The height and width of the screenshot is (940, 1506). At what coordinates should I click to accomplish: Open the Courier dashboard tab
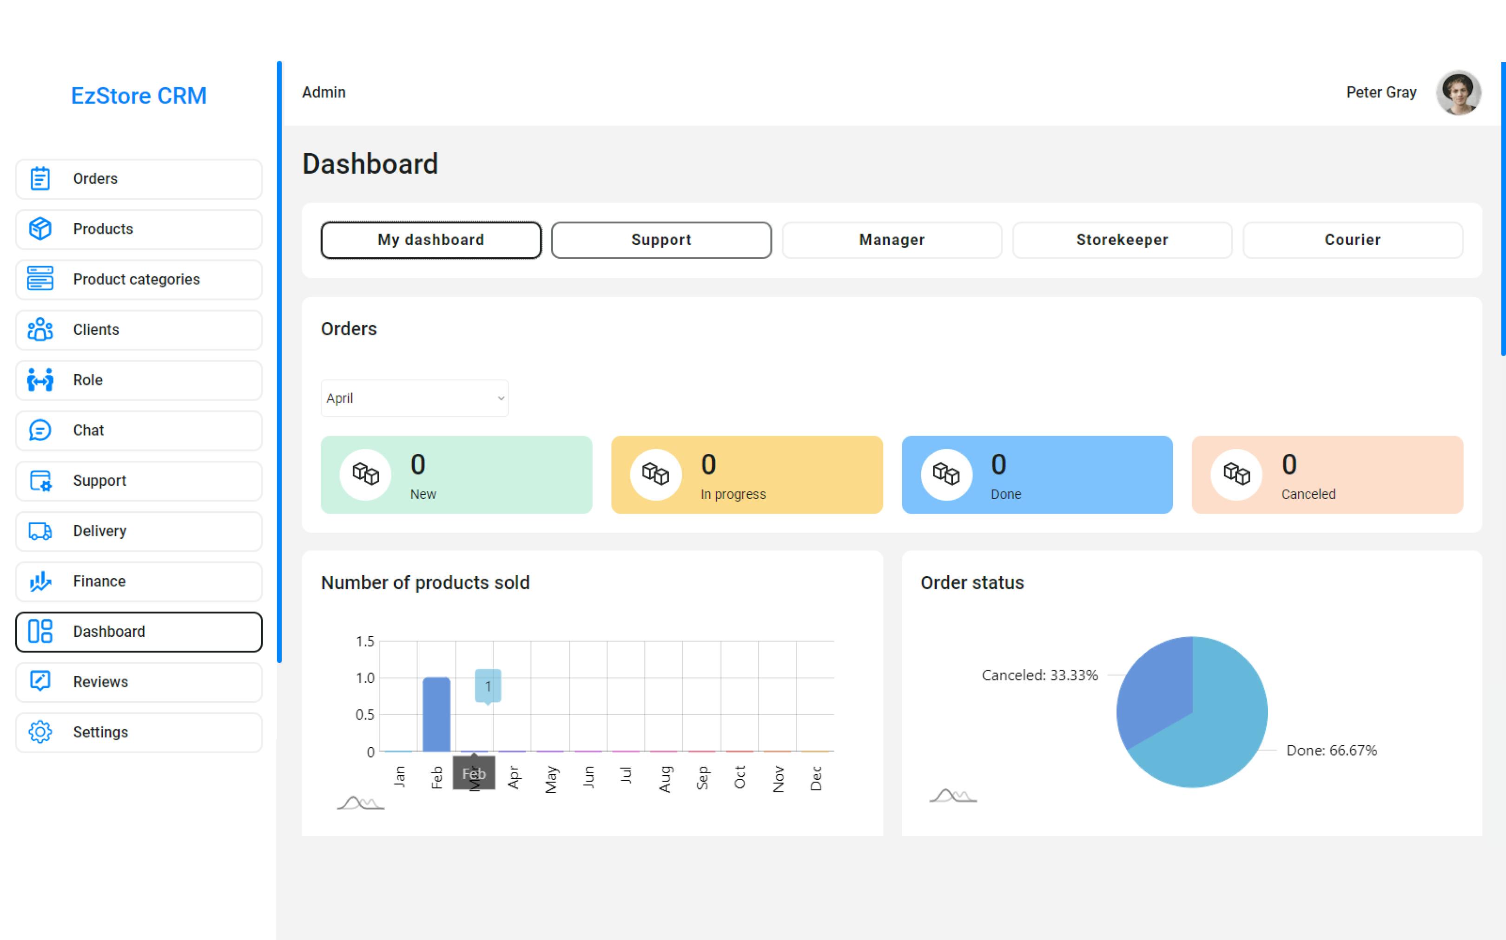(1352, 240)
